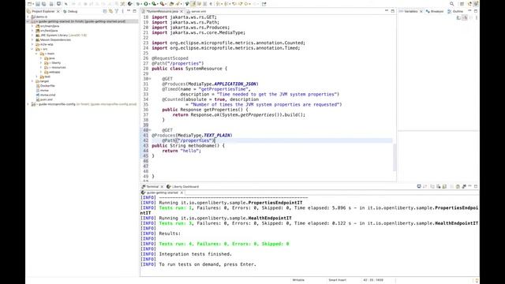
Task: Click the green Run toolbar button
Action: point(146,4)
